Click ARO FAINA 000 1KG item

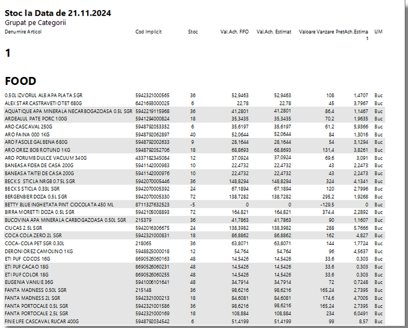pos(27,135)
